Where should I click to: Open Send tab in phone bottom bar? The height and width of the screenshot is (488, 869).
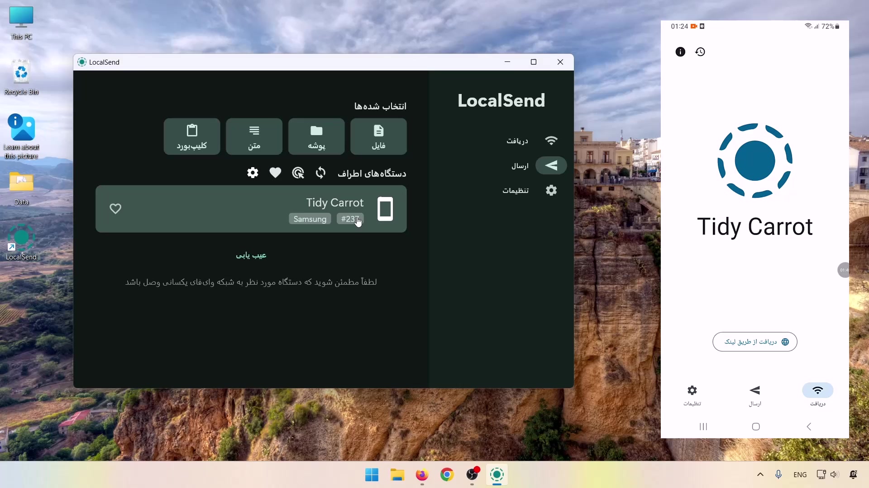(x=755, y=395)
